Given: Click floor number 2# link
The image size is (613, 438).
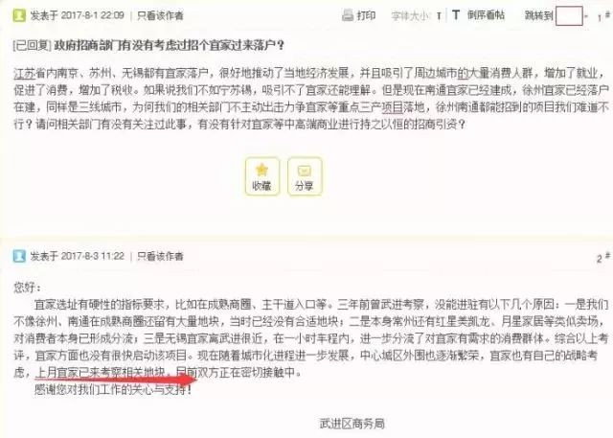Looking at the screenshot, I should pos(603,258).
